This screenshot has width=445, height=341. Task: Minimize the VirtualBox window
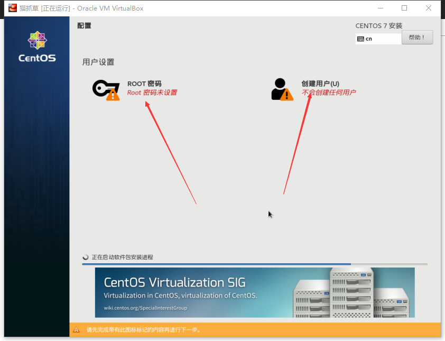[x=381, y=8]
